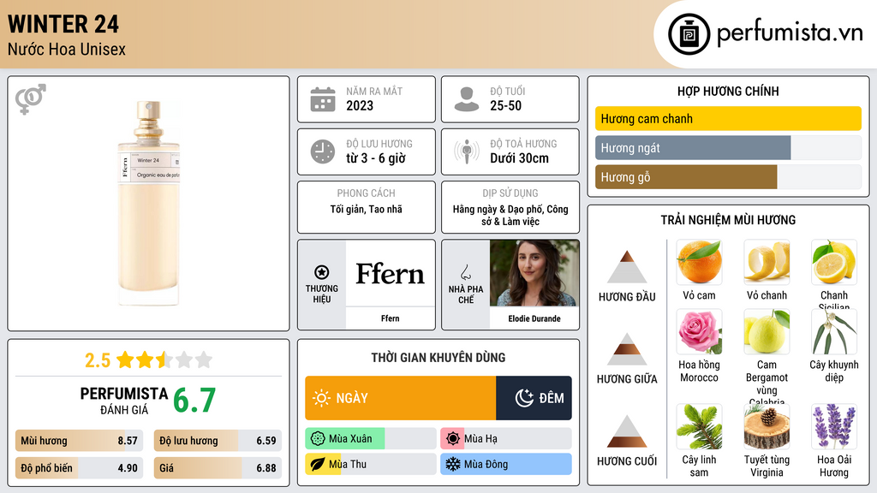Image resolution: width=877 pixels, height=493 pixels.
Task: Click the Ffern brand logo
Action: pyautogui.click(x=390, y=273)
